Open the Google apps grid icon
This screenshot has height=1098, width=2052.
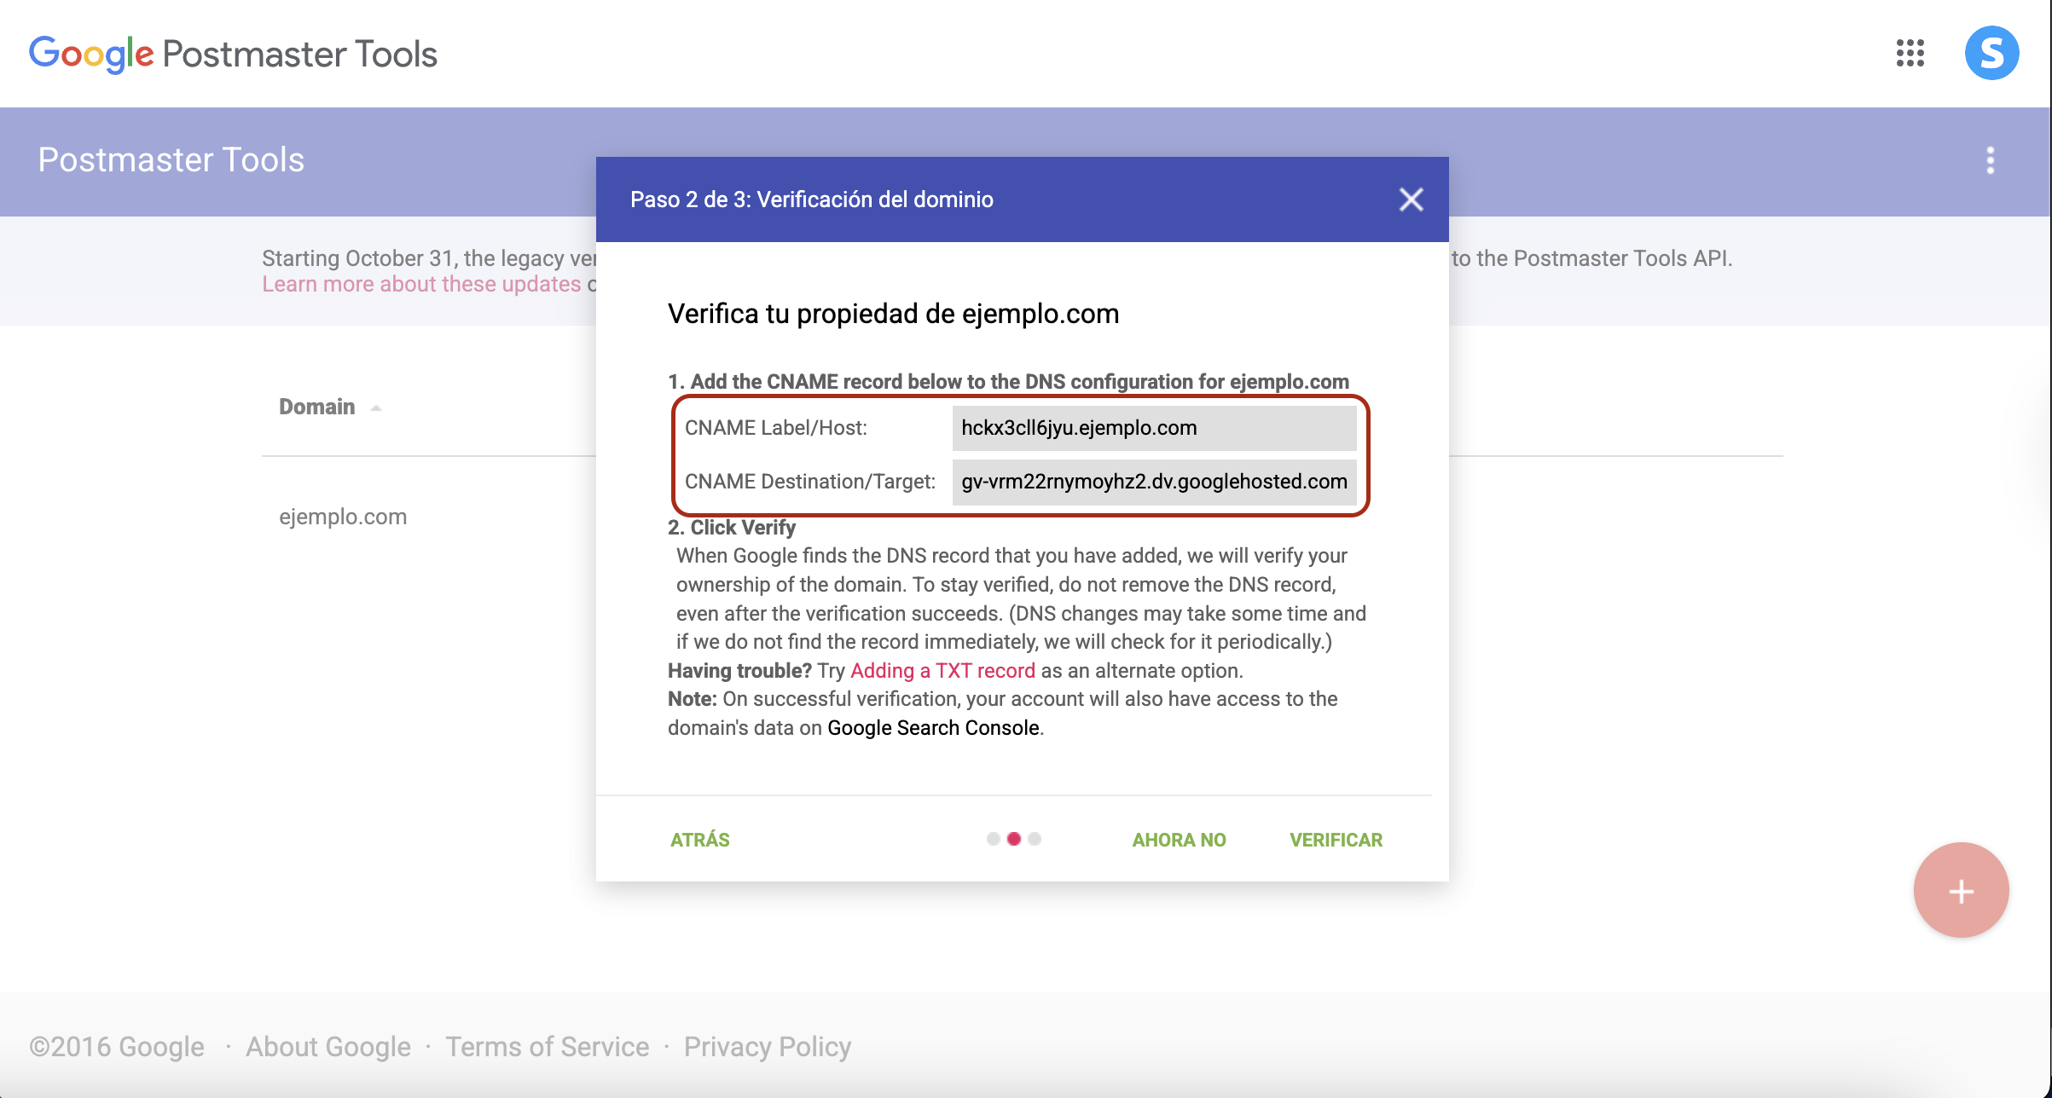point(1910,53)
